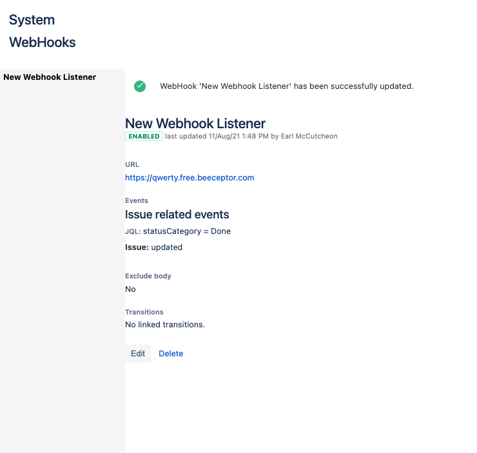The height and width of the screenshot is (453, 477).
Task: Open the qwerty.free.beeceptor.com URL link
Action: pos(190,178)
